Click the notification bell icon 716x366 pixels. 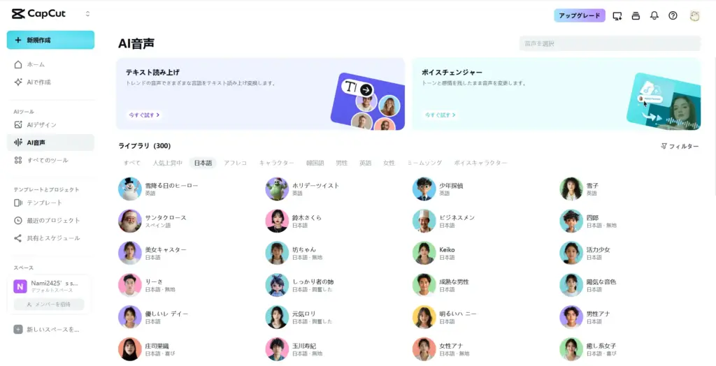point(654,15)
